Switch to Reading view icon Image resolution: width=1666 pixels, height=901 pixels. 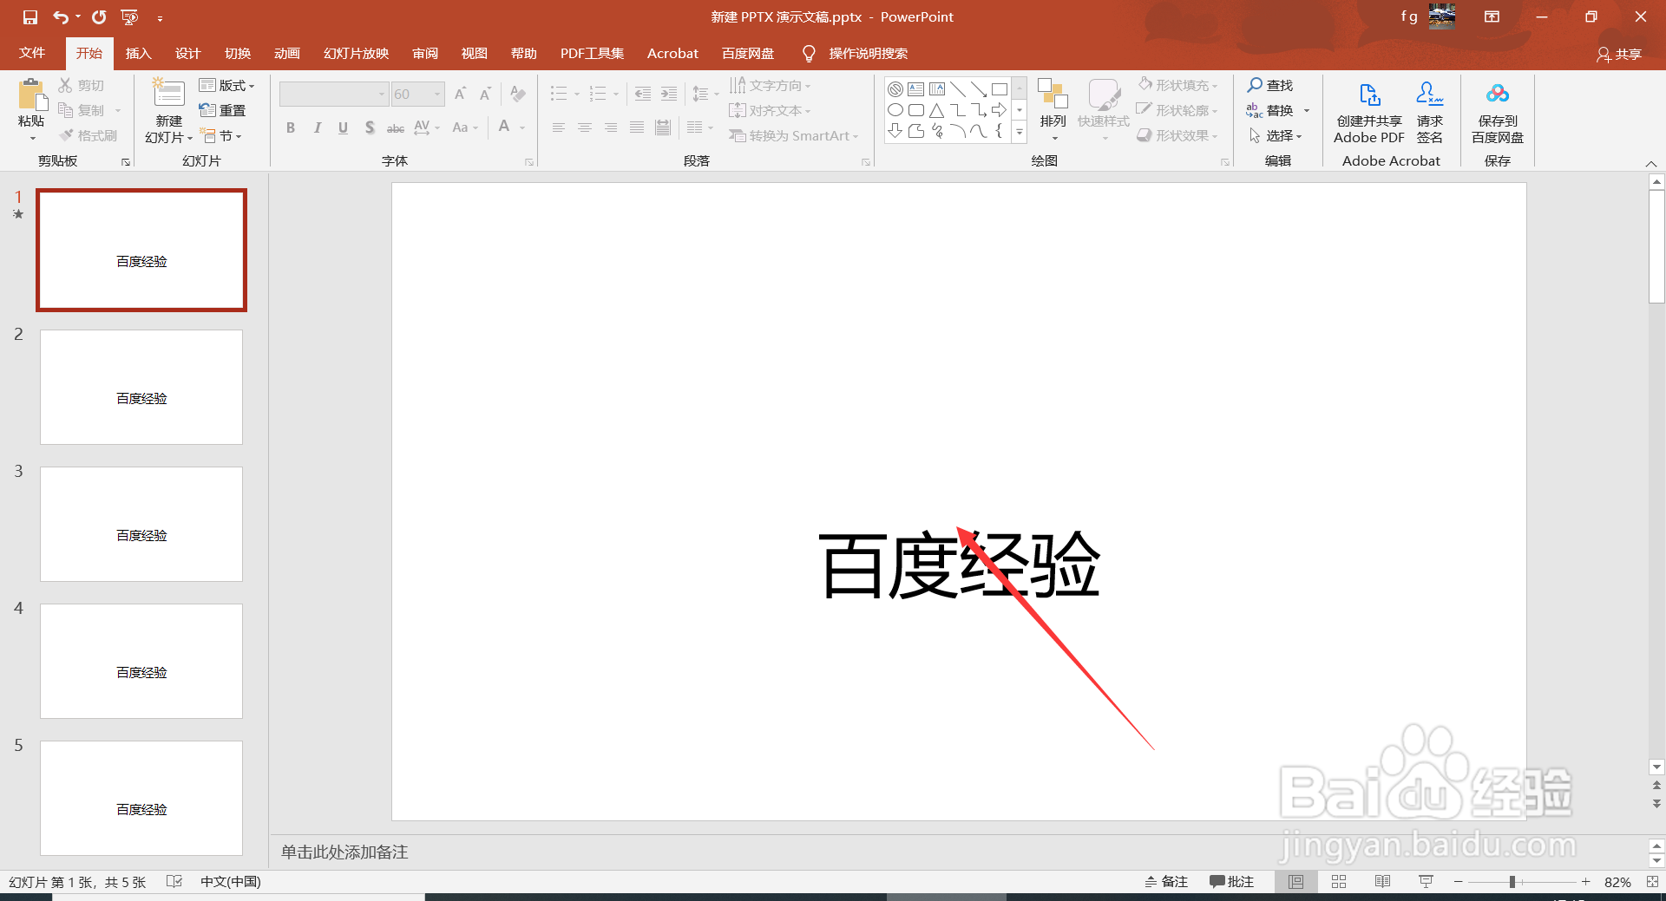point(1382,882)
